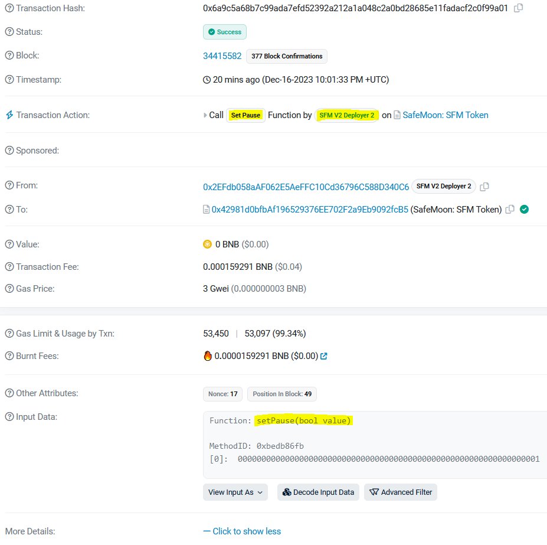547x545 pixels.
Task: Copy the From address
Action: point(484,187)
